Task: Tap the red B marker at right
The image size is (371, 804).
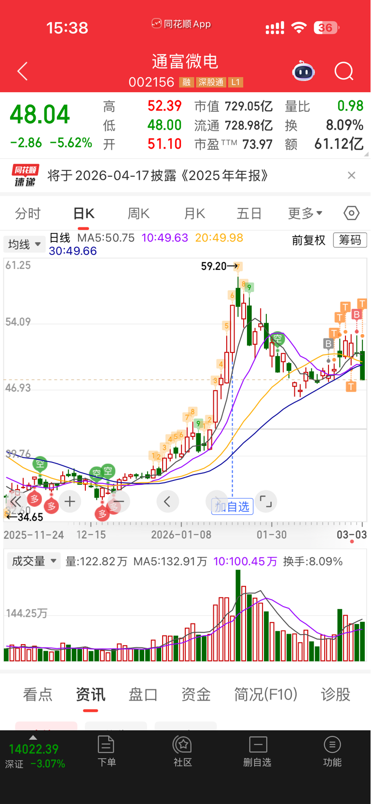Action: (x=357, y=315)
